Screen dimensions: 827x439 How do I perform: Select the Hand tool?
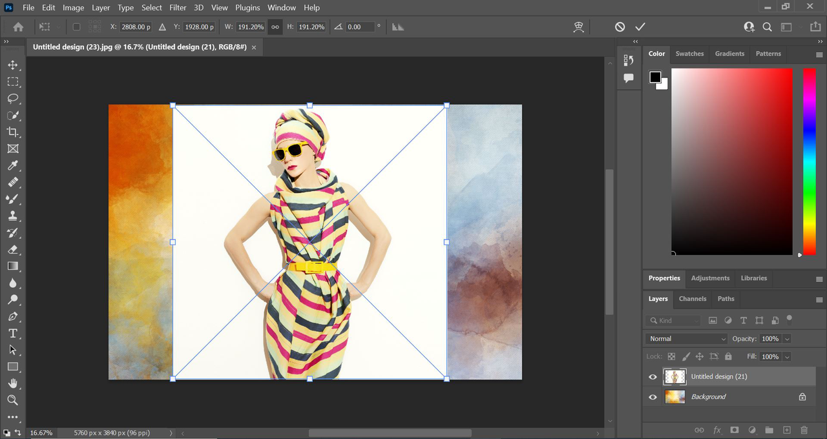[x=12, y=383]
